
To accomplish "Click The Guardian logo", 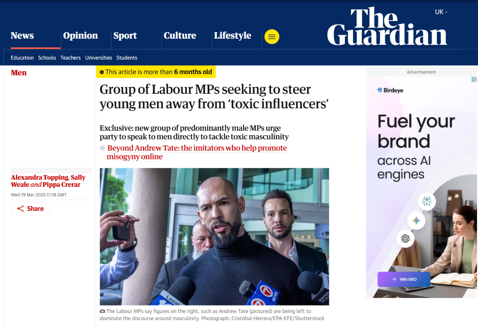I will pos(387,27).
